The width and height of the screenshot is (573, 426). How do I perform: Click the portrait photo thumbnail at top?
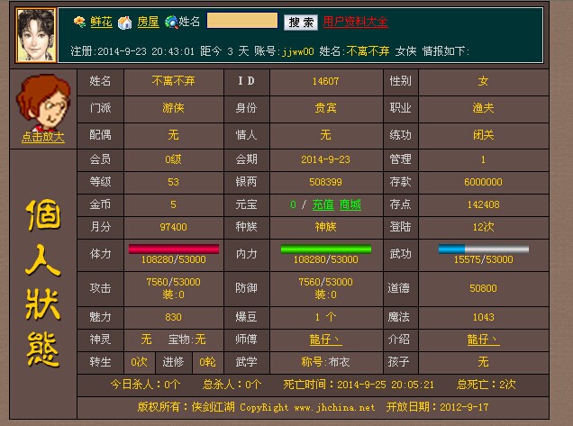coord(36,35)
